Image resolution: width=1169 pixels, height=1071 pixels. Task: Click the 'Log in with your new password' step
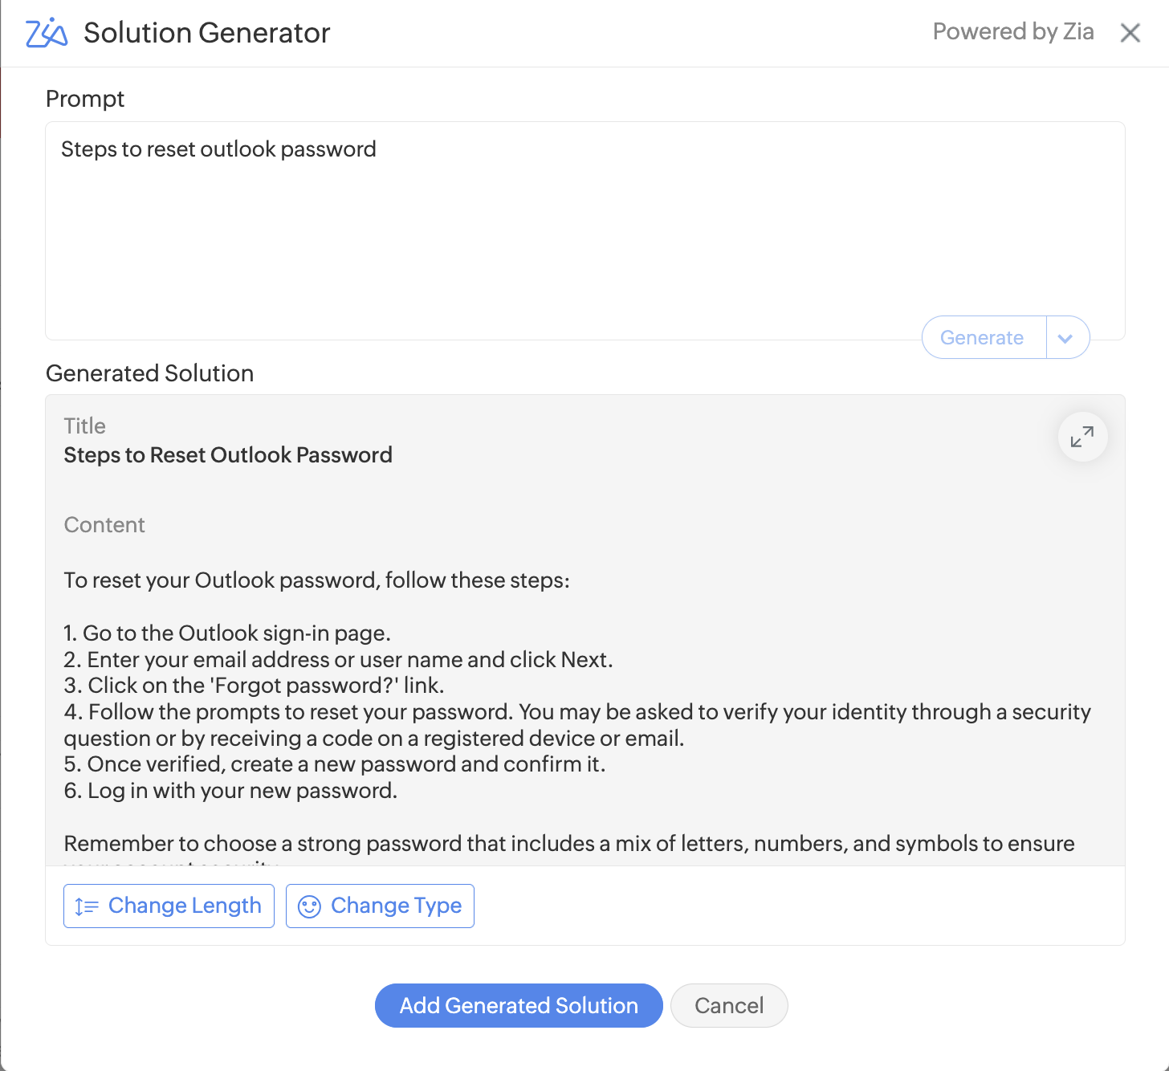coord(230,791)
